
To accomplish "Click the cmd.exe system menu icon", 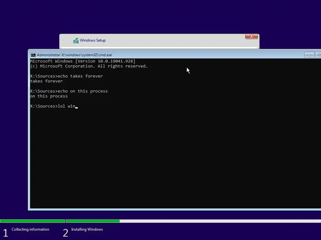I will (x=33, y=55).
